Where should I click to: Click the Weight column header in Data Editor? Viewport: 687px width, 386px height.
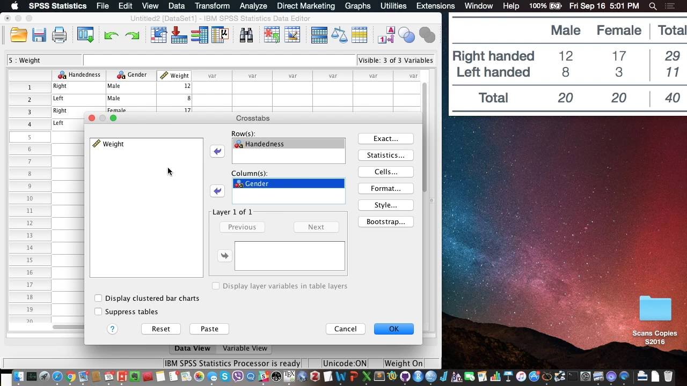pos(174,76)
